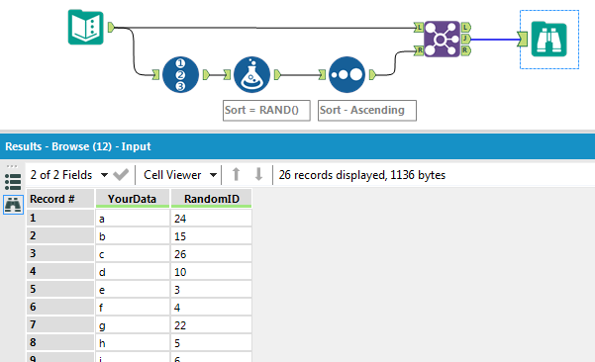Click the Join tool J output anchor

[x=466, y=39]
